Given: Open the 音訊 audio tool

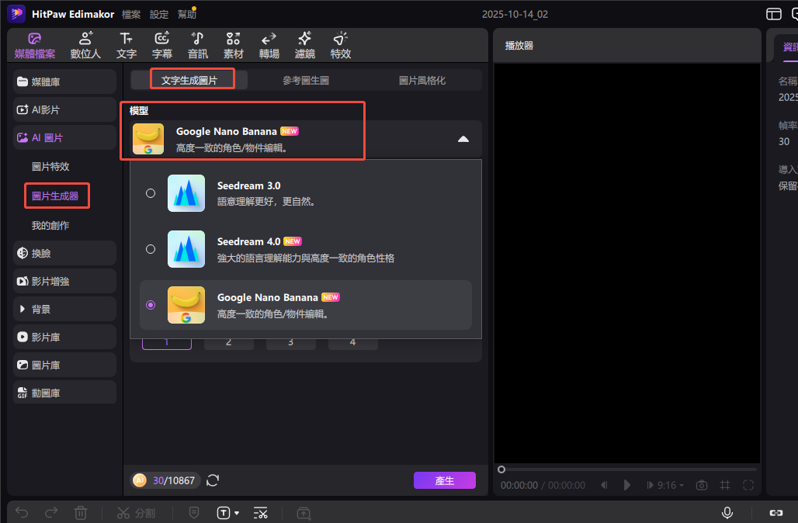Looking at the screenshot, I should click(x=198, y=46).
